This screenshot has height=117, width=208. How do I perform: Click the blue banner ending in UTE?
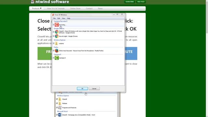[131, 53]
